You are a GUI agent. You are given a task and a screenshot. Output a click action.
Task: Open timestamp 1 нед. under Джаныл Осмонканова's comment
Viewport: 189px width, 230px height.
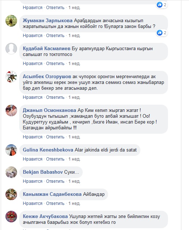(x=74, y=137)
